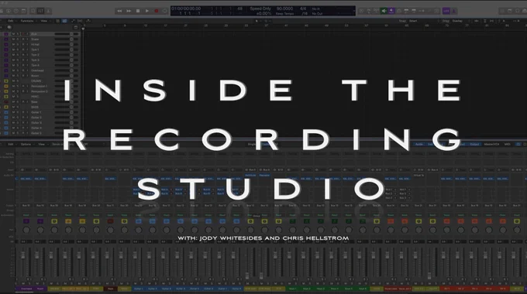
Task: Open the Note Pads icon at top right
Action: [510, 11]
